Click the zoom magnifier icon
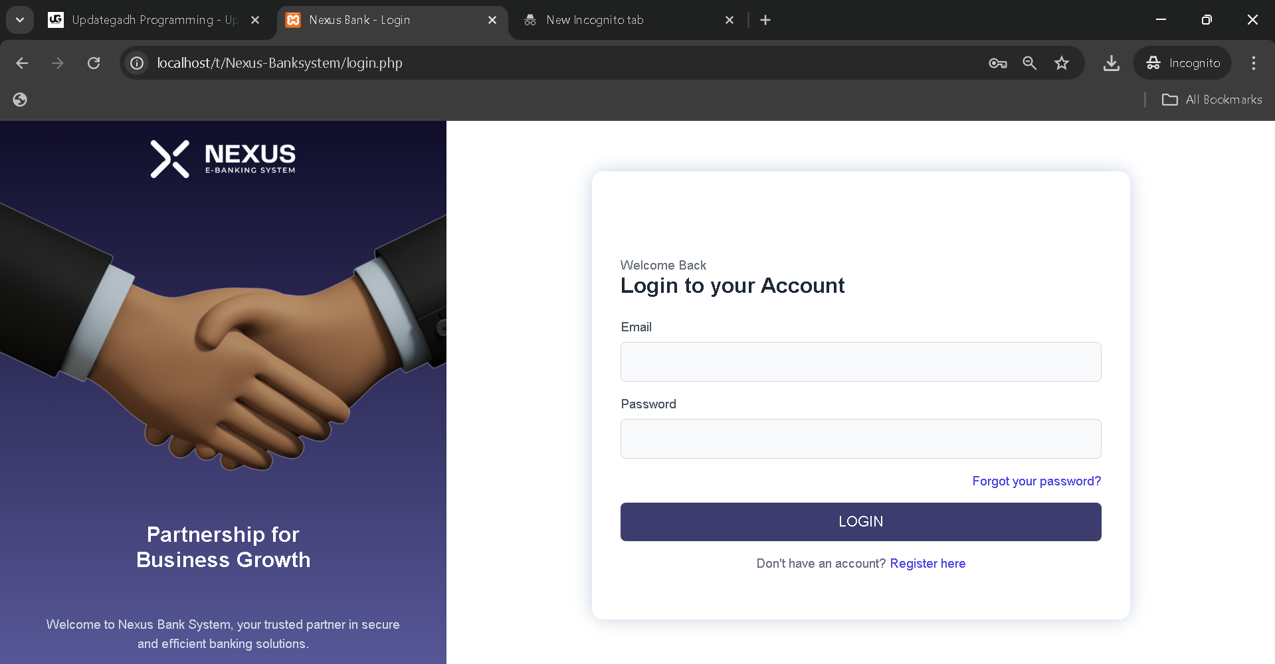Image resolution: width=1275 pixels, height=664 pixels. (1029, 63)
